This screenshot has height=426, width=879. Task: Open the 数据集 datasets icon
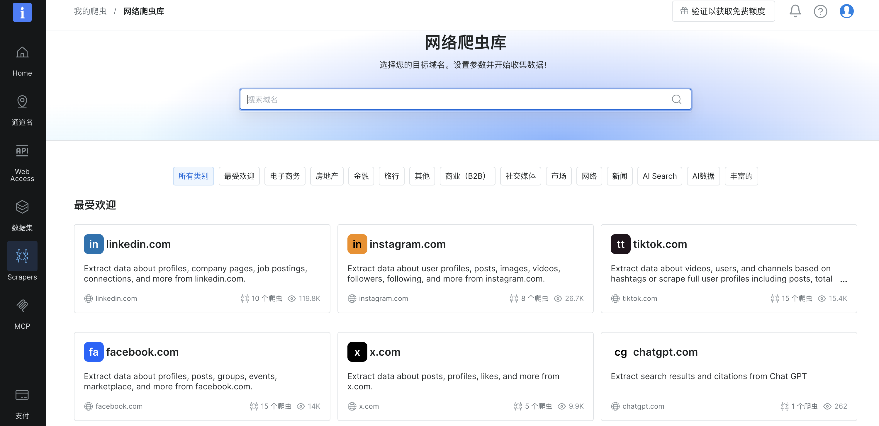coord(22,207)
